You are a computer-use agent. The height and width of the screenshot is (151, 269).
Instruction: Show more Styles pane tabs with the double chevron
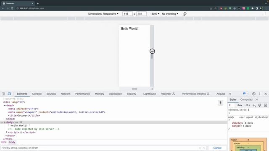click(x=257, y=99)
